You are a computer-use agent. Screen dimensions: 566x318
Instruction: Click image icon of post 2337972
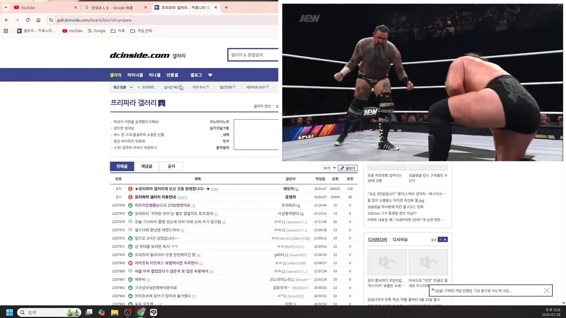pos(130,238)
